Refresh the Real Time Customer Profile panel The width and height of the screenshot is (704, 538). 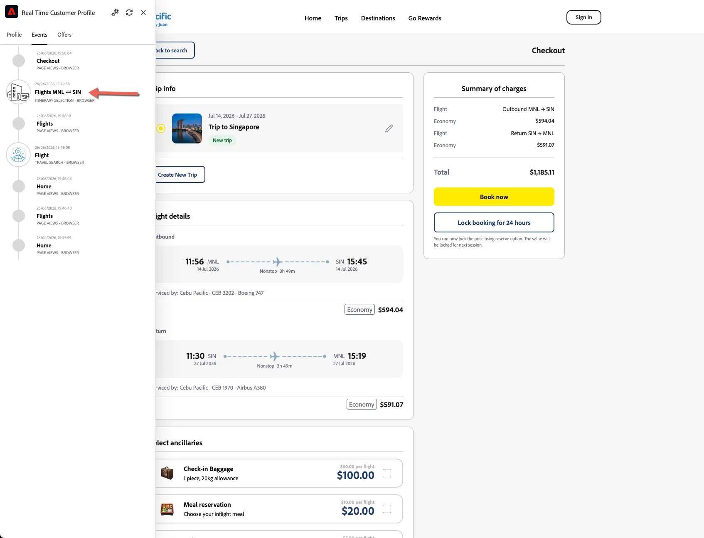[x=129, y=12]
